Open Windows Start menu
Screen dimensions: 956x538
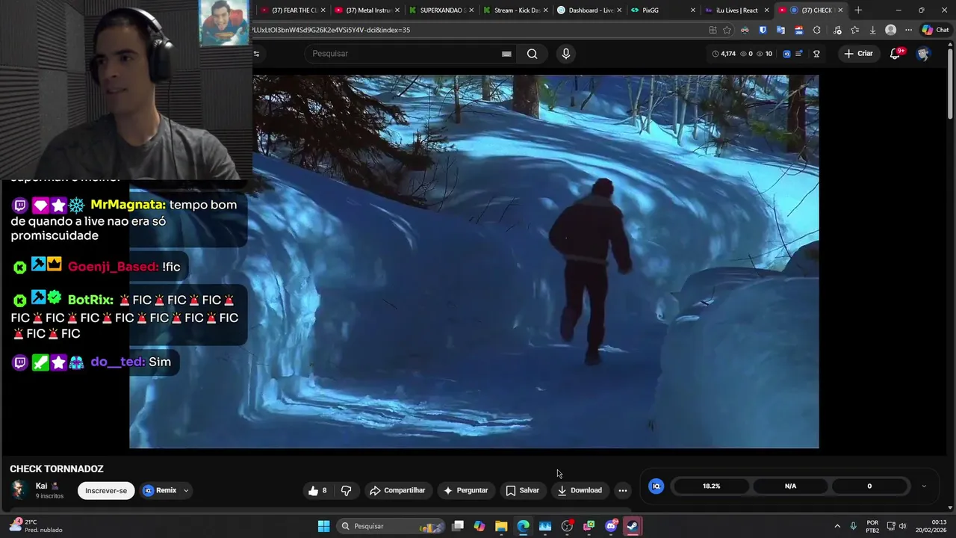tap(323, 526)
